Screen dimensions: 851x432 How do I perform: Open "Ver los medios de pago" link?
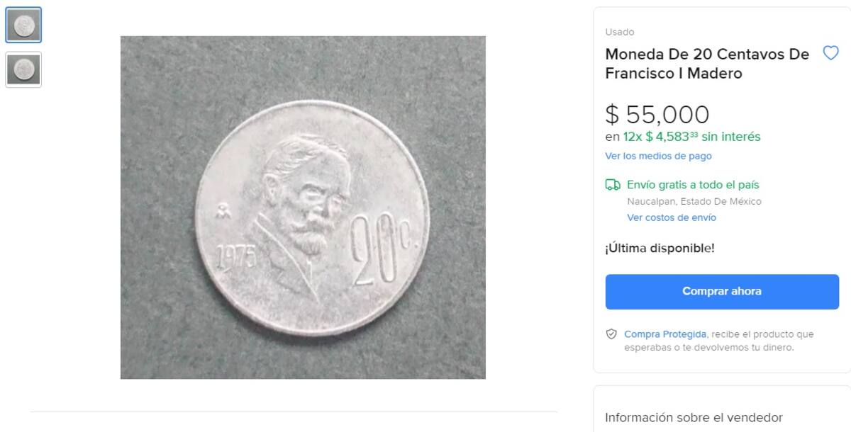658,156
